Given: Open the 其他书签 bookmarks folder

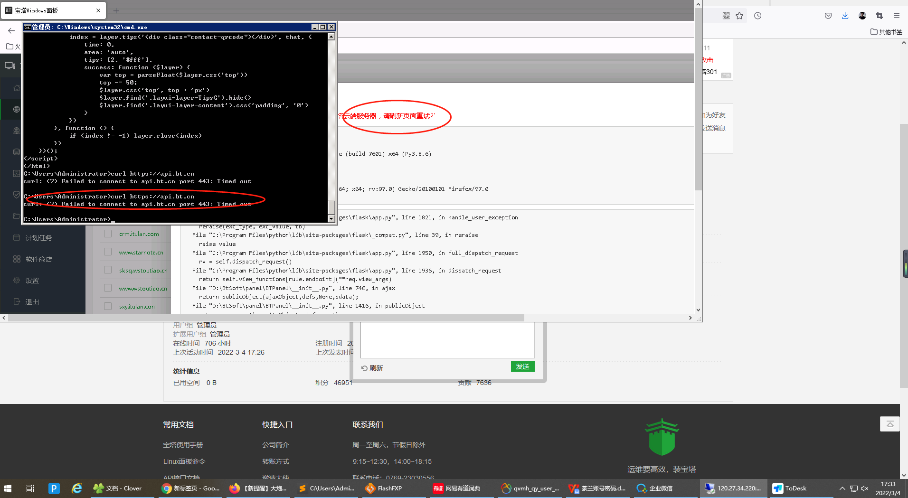Looking at the screenshot, I should click(x=886, y=32).
